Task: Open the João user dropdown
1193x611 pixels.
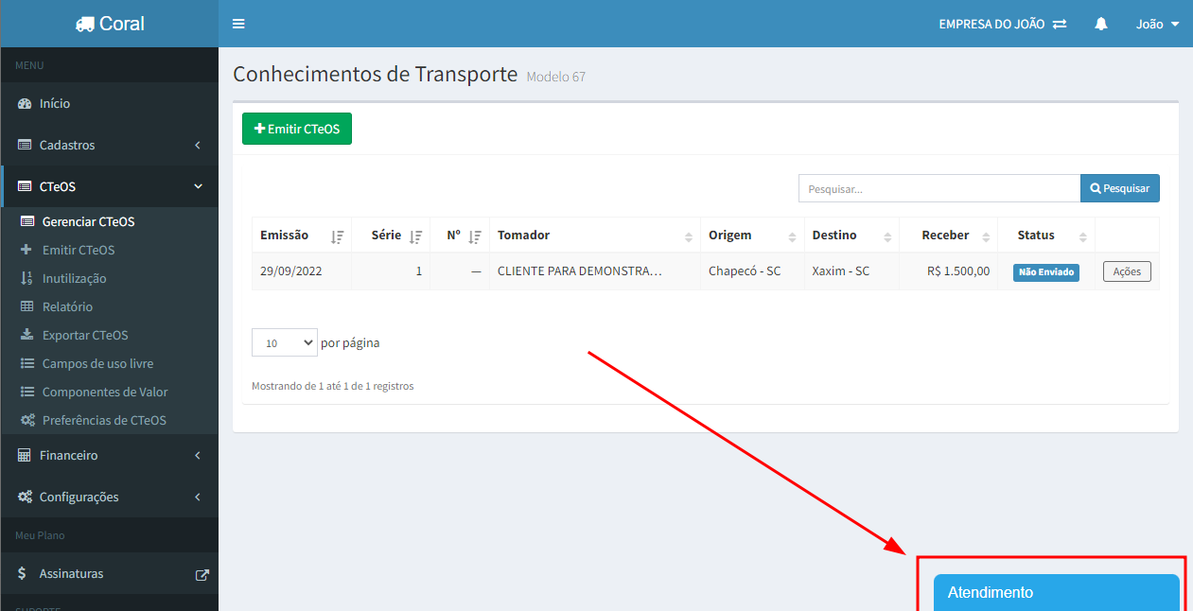Action: [1157, 24]
